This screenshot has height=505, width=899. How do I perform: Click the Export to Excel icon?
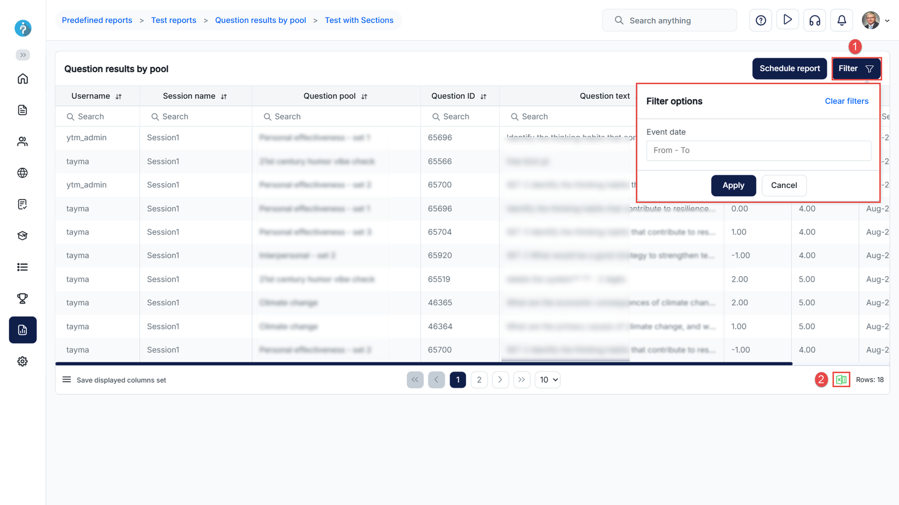841,380
